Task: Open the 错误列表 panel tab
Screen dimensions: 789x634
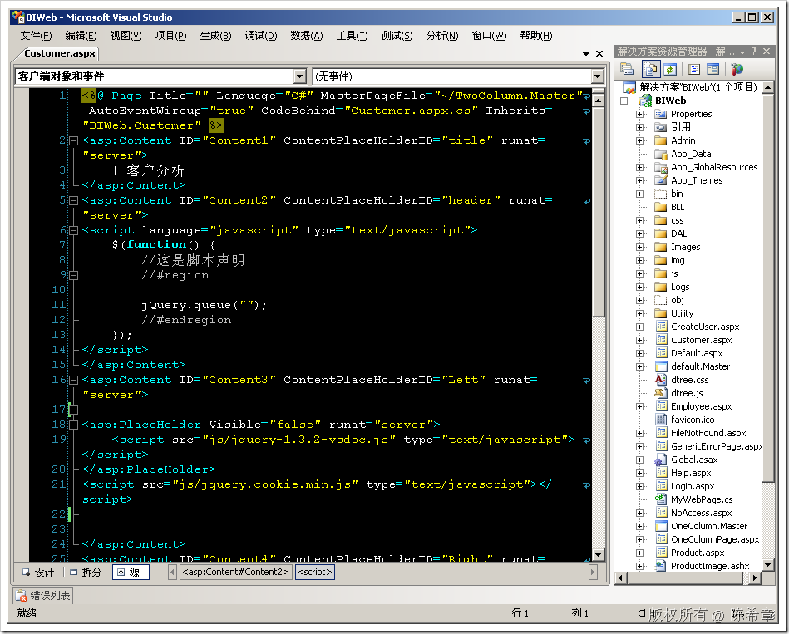Action: (42, 596)
